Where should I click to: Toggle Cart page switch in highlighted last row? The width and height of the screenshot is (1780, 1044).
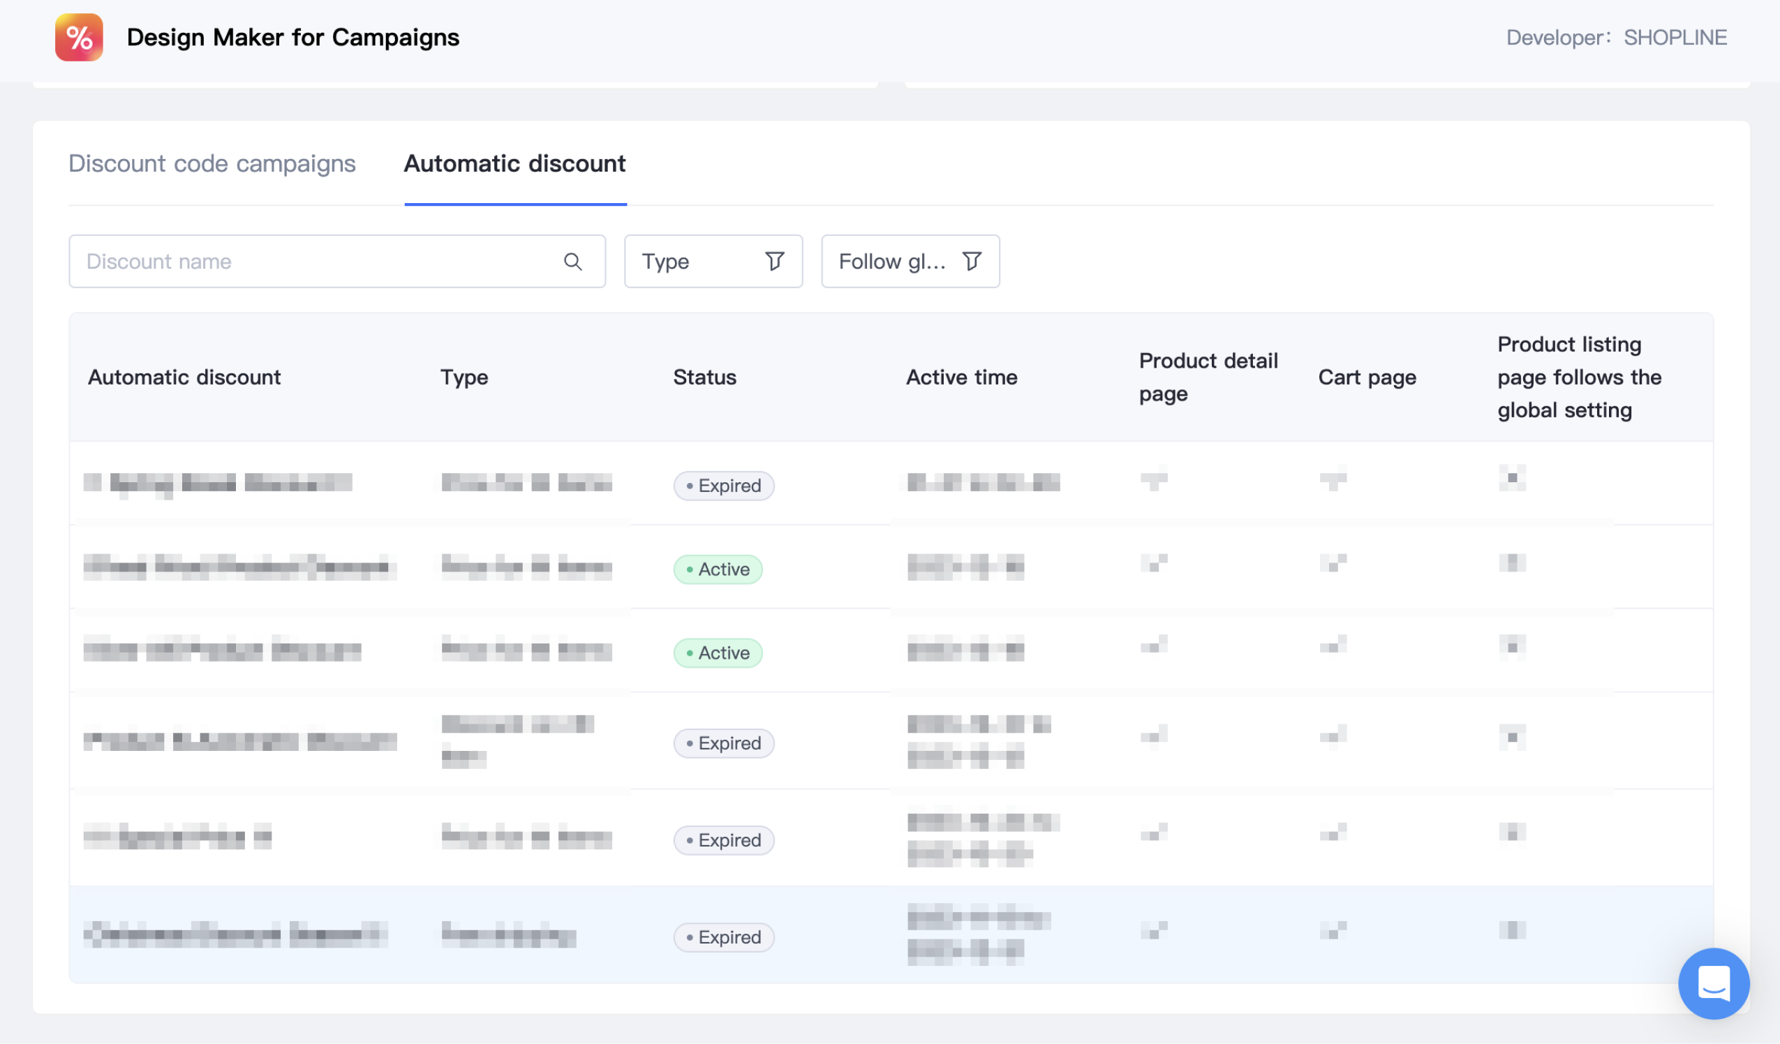[x=1333, y=930]
